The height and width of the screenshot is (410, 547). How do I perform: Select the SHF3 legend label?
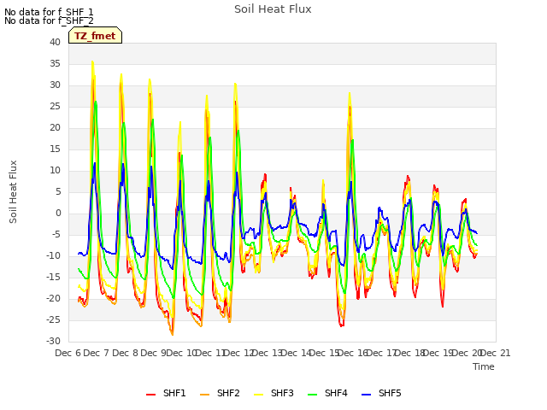[282, 393]
